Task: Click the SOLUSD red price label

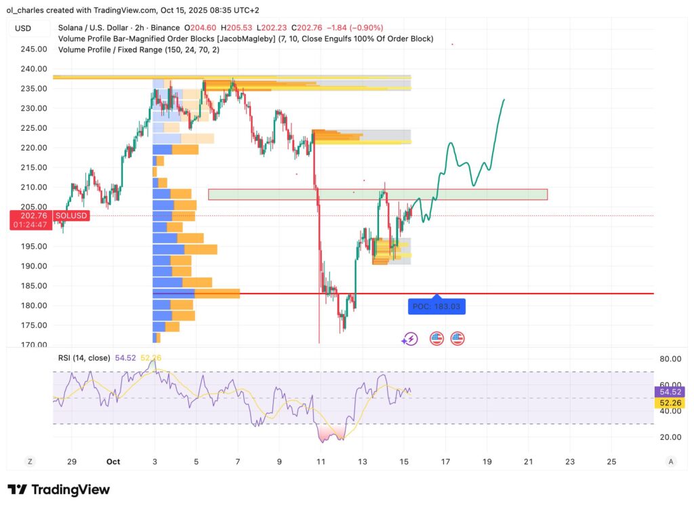Action: [70, 216]
